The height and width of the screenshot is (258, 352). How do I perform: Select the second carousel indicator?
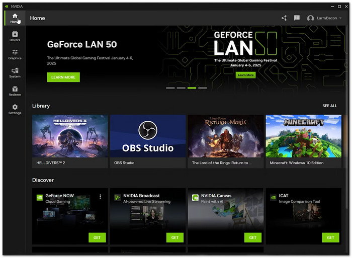(x=181, y=88)
